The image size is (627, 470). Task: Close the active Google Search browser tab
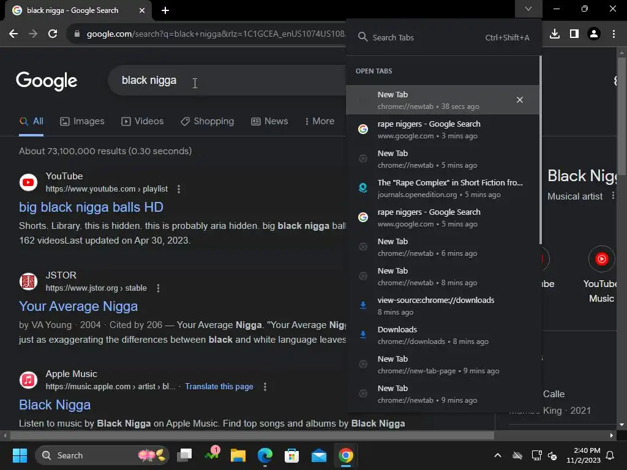click(142, 10)
